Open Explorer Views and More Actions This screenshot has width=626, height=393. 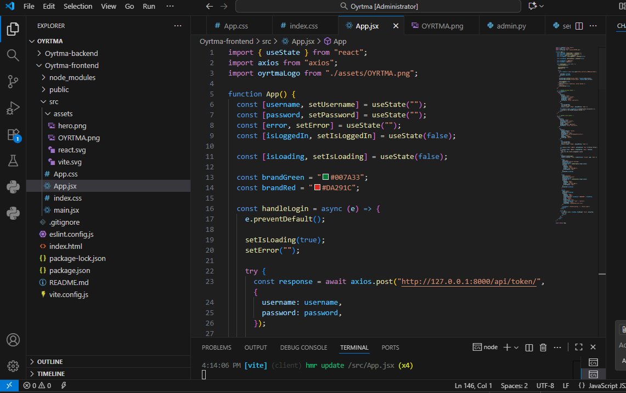point(178,26)
